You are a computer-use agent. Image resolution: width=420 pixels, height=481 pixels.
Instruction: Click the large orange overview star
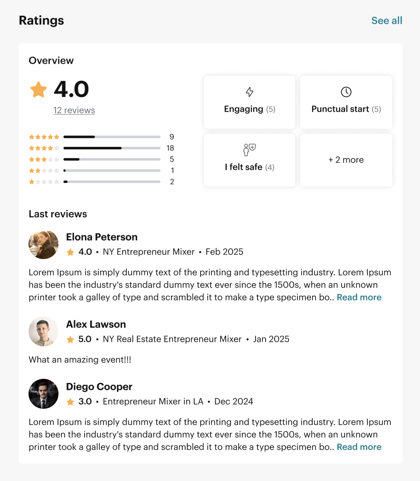pos(38,89)
